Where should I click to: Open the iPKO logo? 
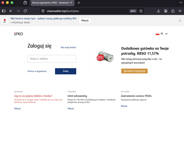point(19,34)
